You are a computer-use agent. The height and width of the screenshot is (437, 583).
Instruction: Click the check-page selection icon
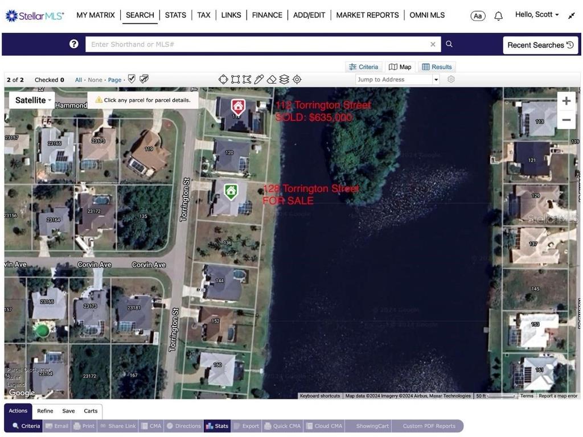(144, 79)
